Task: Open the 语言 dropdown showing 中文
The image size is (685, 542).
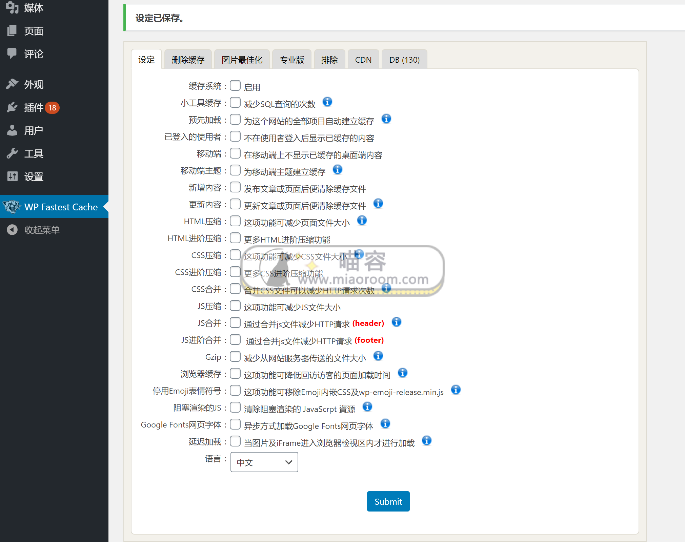Action: click(264, 462)
